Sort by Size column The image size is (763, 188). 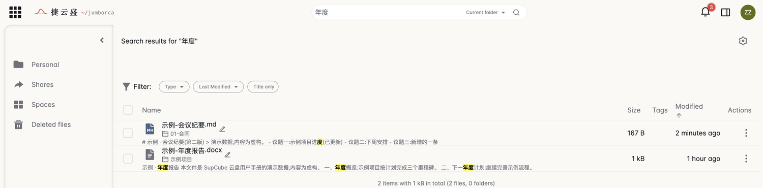coord(634,110)
